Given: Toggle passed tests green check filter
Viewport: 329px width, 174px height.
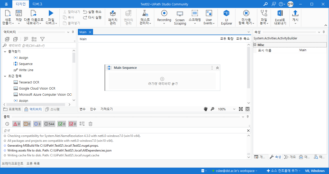Looking at the screenshot, I should pyautogui.click(x=62, y=124).
